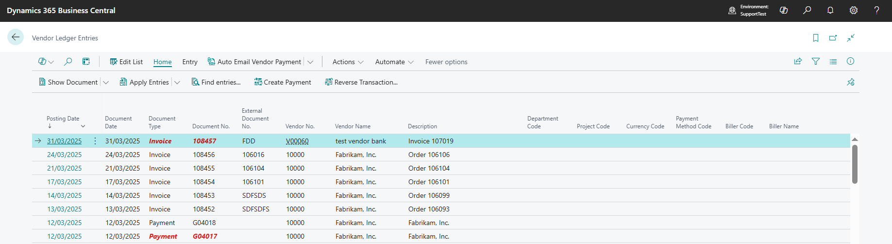Expand Auto Email Vendor Payment dropdown
This screenshot has height=244, width=892.
point(310,62)
